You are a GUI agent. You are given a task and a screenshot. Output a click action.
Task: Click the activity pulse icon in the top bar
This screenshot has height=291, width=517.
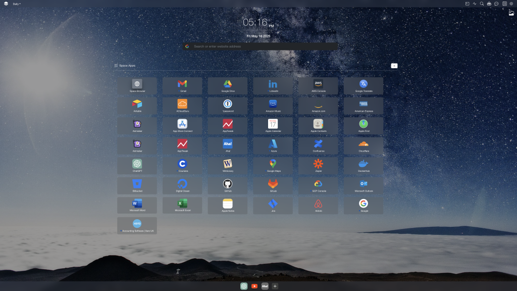(475, 4)
